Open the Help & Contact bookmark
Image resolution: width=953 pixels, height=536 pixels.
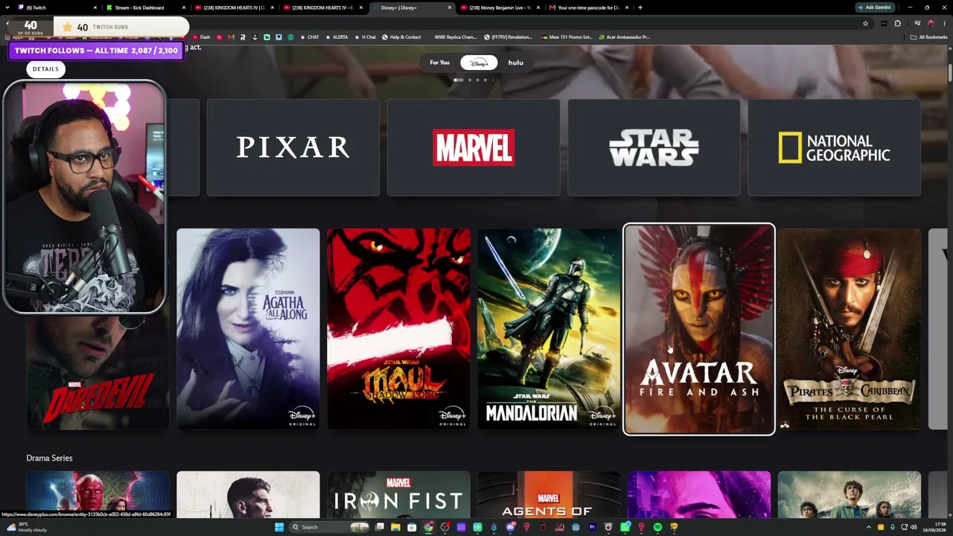[402, 37]
